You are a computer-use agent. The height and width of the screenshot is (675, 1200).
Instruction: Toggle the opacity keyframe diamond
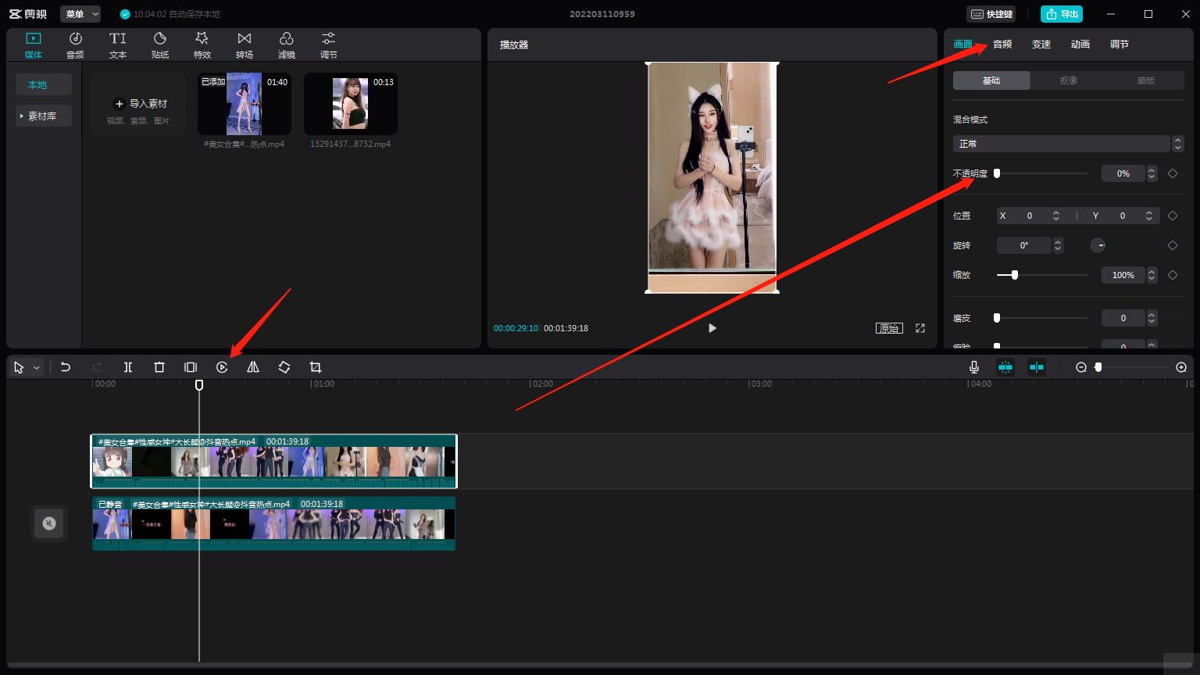(1173, 173)
